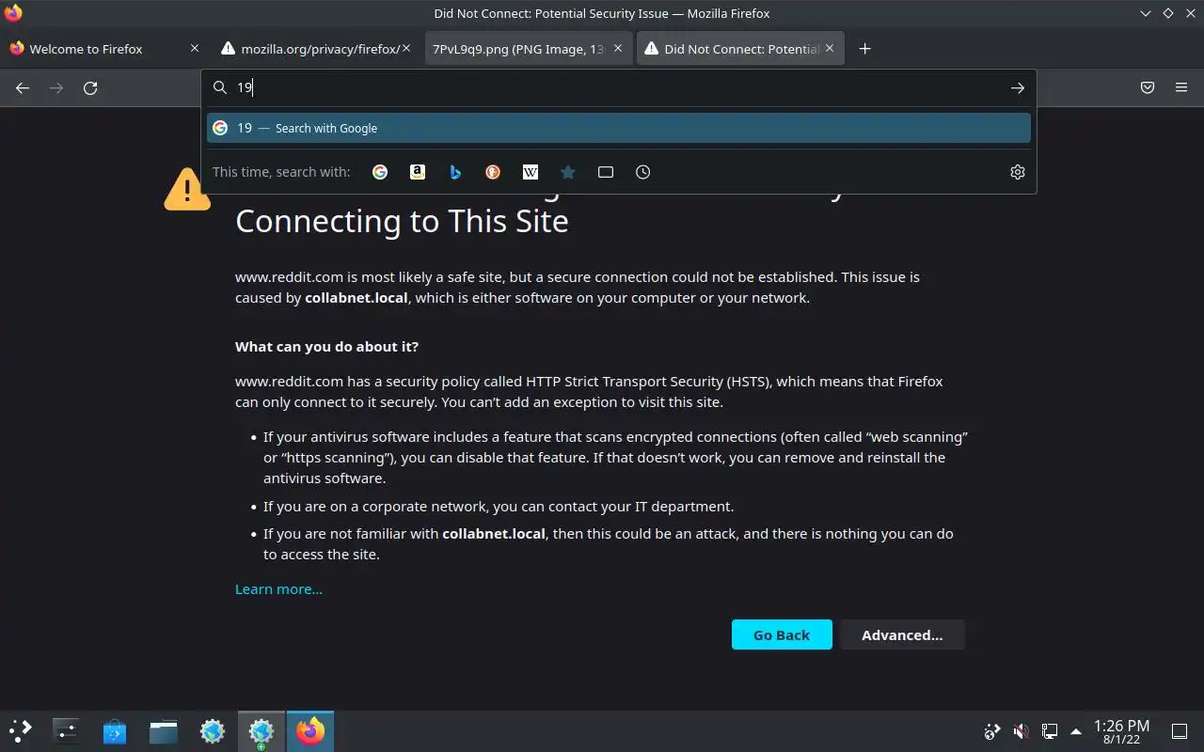
Task: Open Dolphin file manager from the taskbar
Action: click(164, 731)
